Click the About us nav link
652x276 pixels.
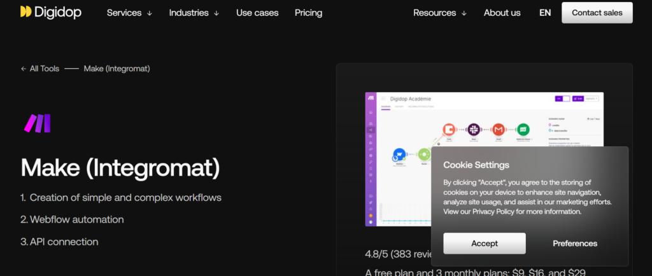pyautogui.click(x=502, y=13)
